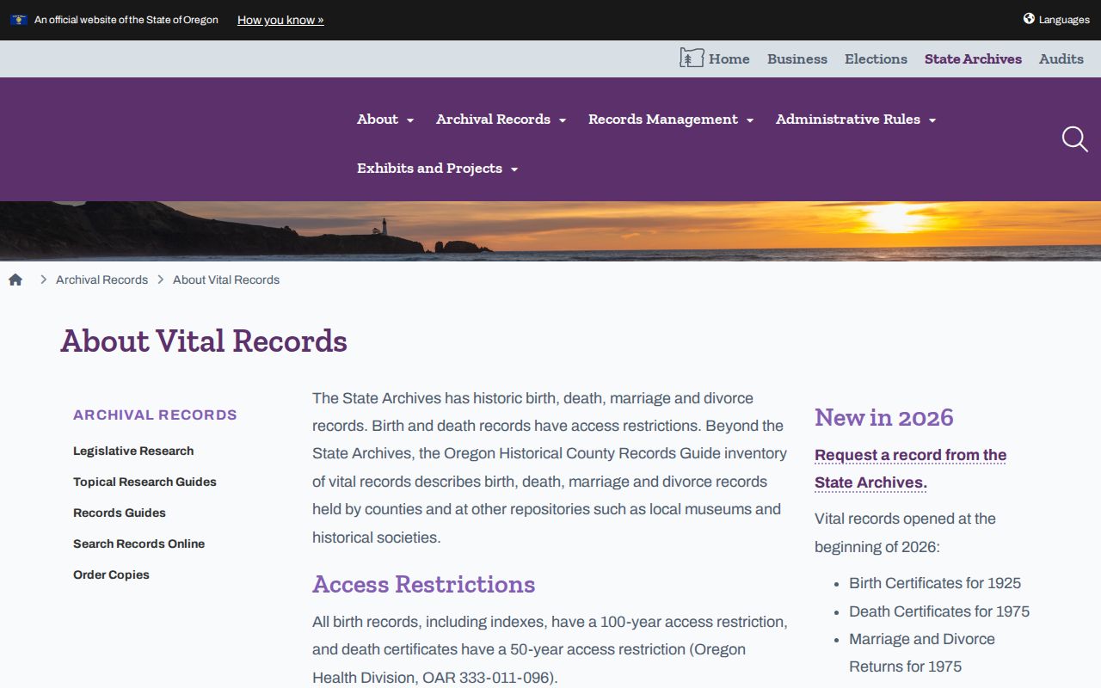Click the Birth Certificates for 1925 item

click(935, 583)
